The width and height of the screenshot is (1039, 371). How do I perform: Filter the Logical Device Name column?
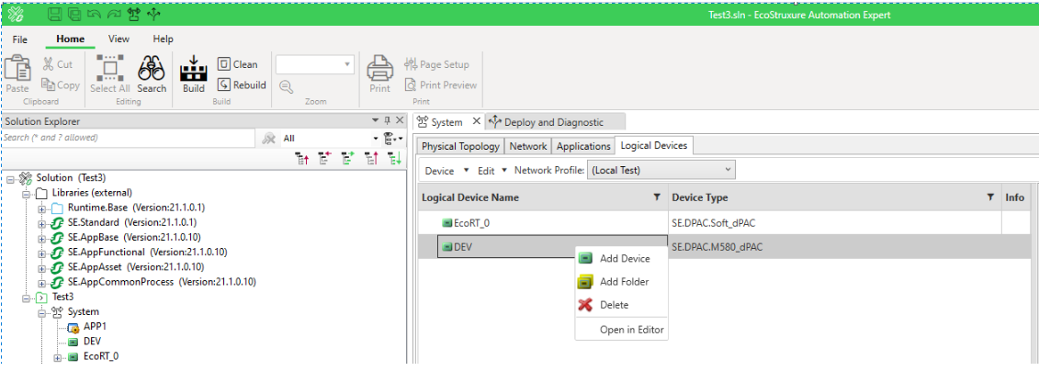tap(657, 197)
